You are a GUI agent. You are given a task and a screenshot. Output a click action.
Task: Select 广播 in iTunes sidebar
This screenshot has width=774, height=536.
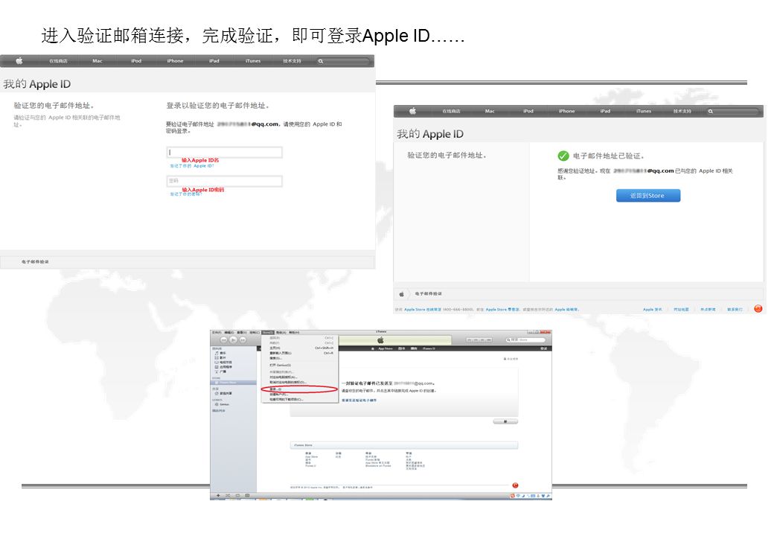[x=220, y=371]
